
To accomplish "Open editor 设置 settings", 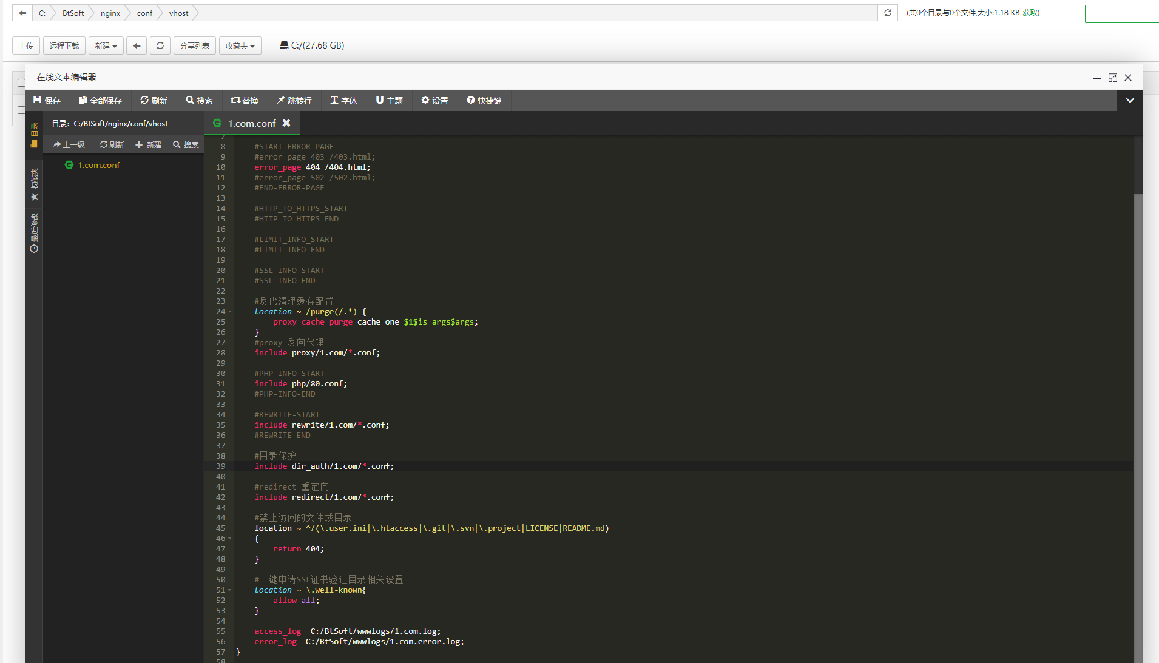I will point(434,101).
